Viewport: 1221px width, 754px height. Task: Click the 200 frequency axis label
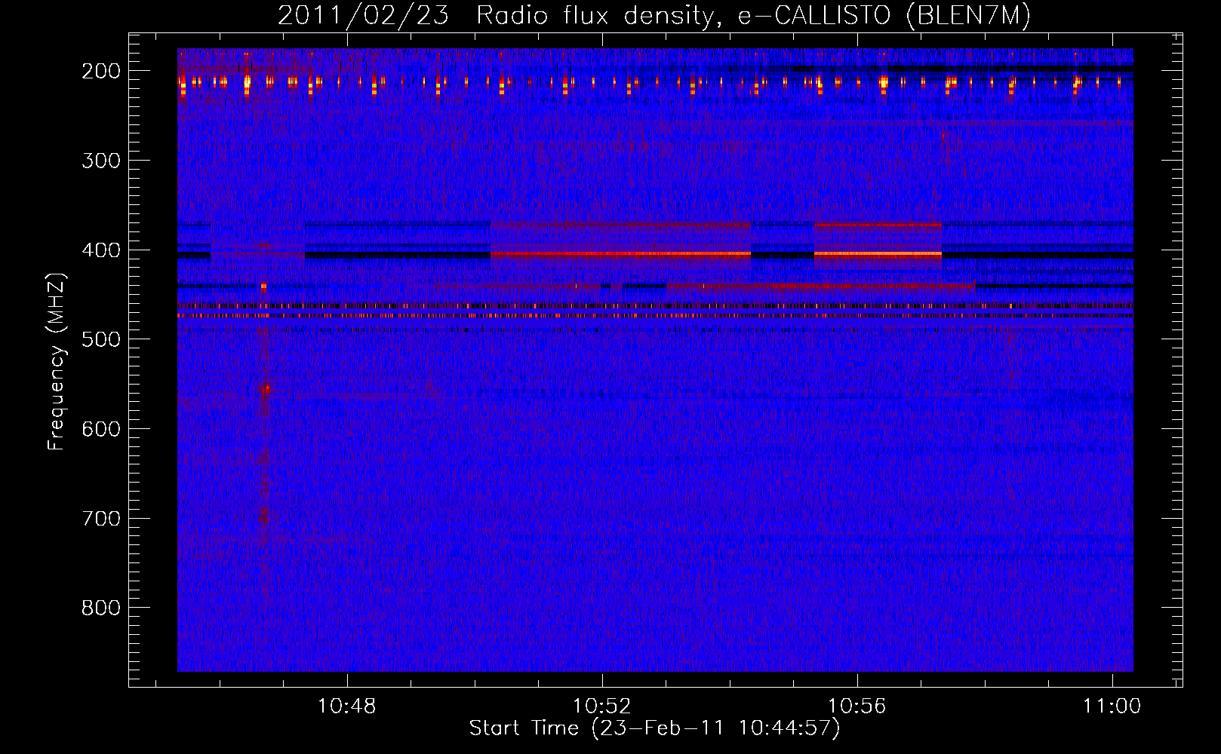click(x=101, y=71)
